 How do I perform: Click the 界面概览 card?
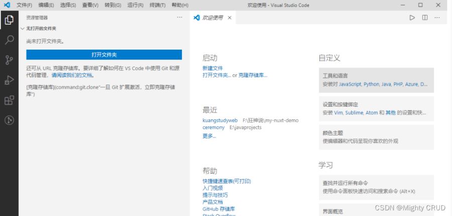click(x=376, y=210)
